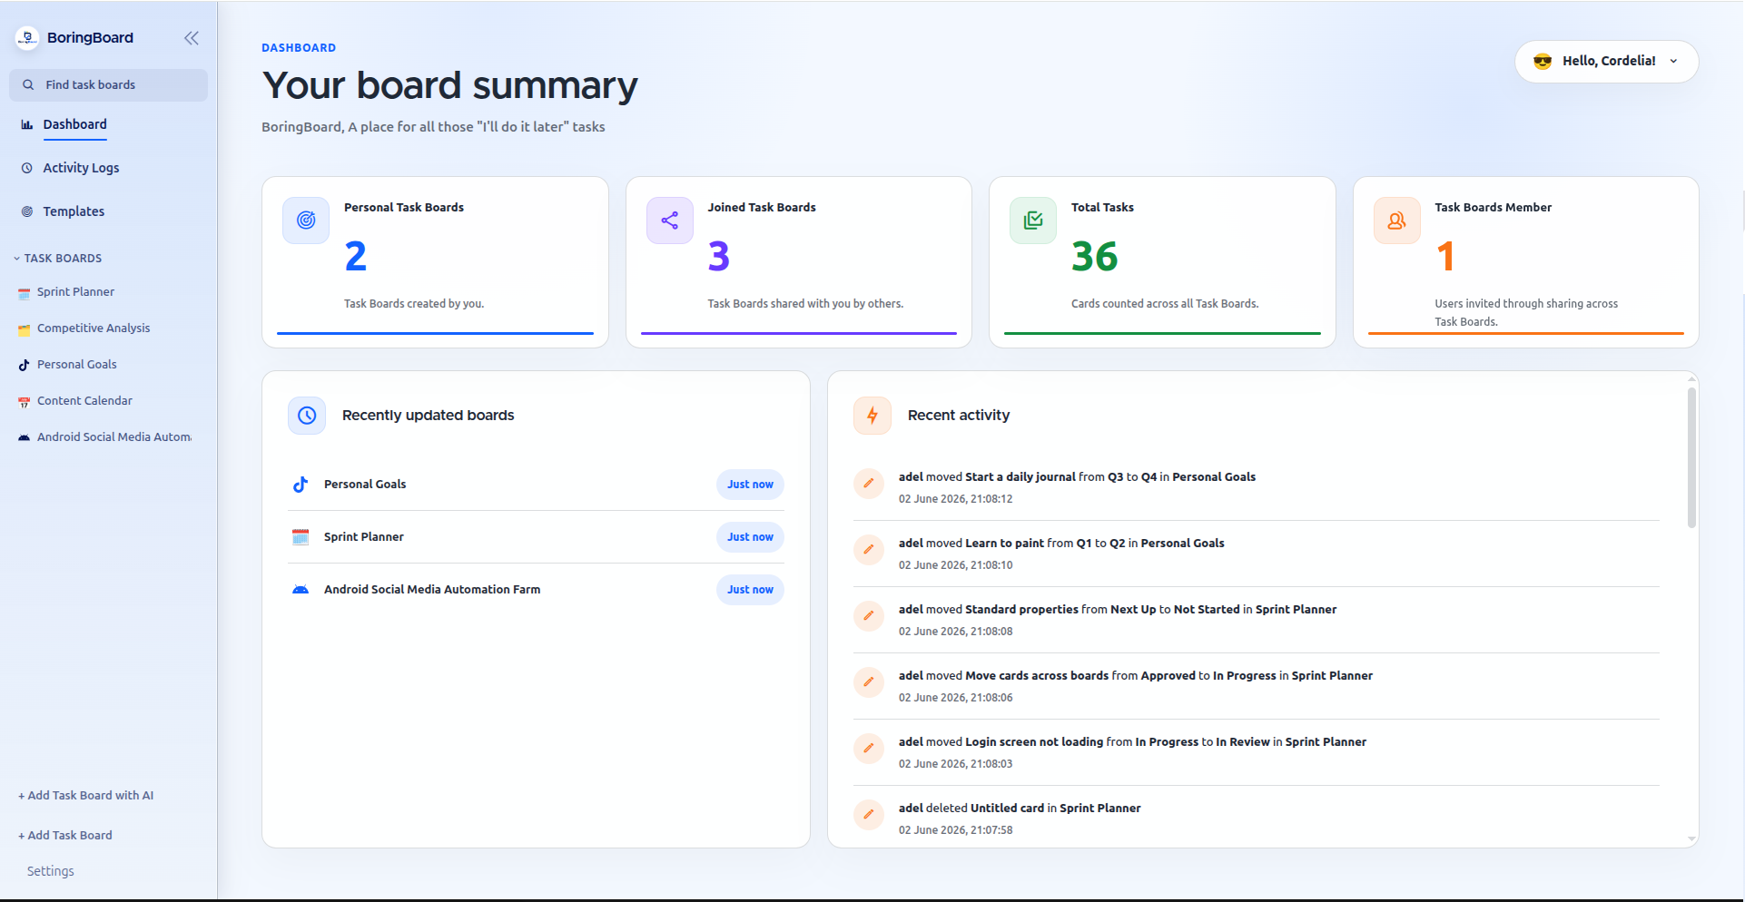Click the Recently updated boards clock icon
This screenshot has height=902, width=1745.
[x=307, y=416]
